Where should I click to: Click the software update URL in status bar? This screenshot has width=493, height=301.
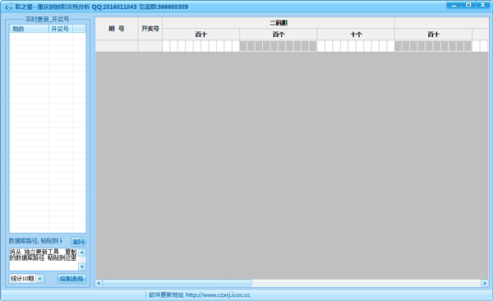pos(218,295)
